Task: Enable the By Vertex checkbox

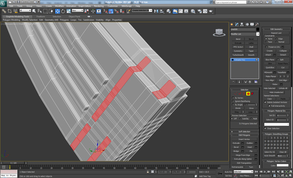Action: tap(233, 98)
